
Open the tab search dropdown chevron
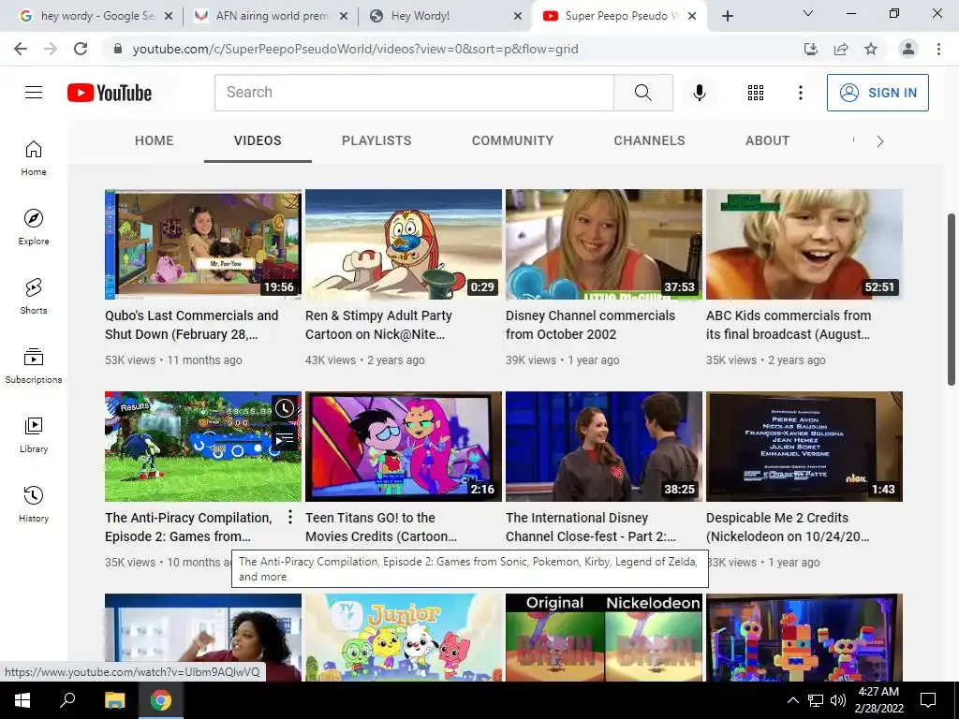coord(807,13)
